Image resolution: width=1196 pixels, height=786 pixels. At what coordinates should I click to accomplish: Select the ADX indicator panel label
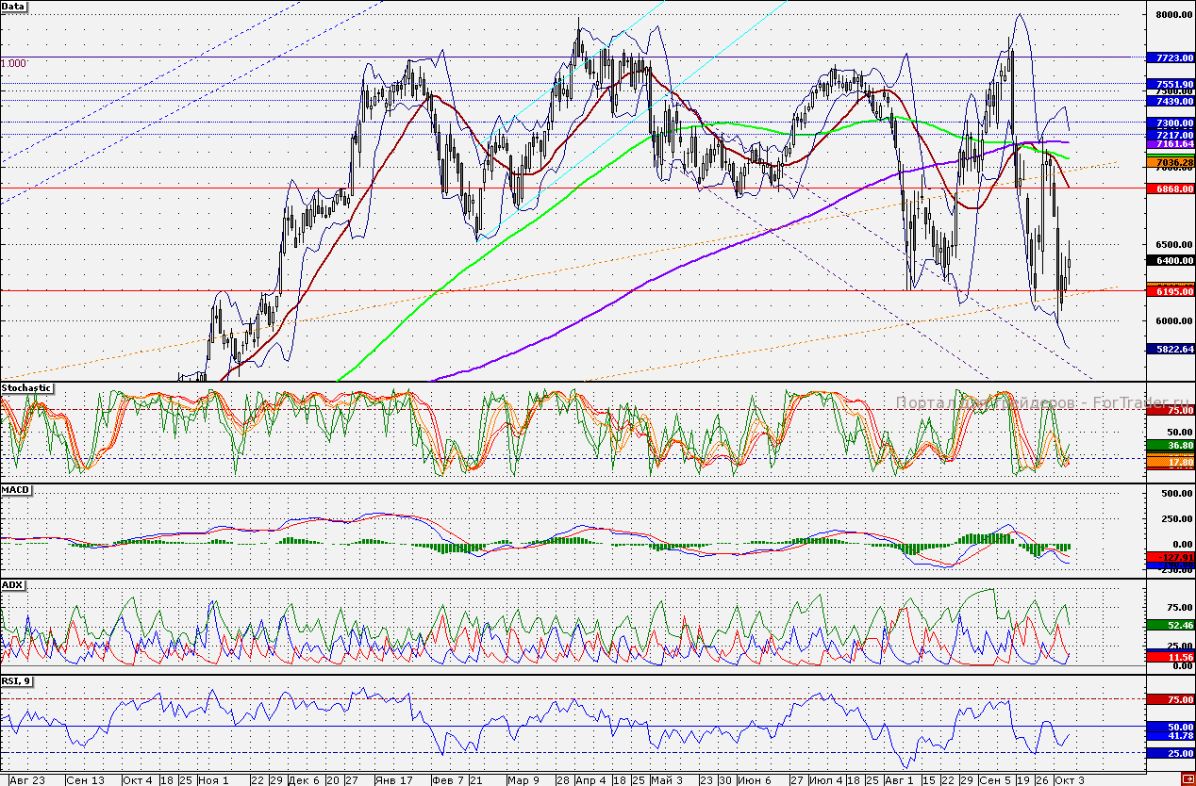[x=12, y=584]
